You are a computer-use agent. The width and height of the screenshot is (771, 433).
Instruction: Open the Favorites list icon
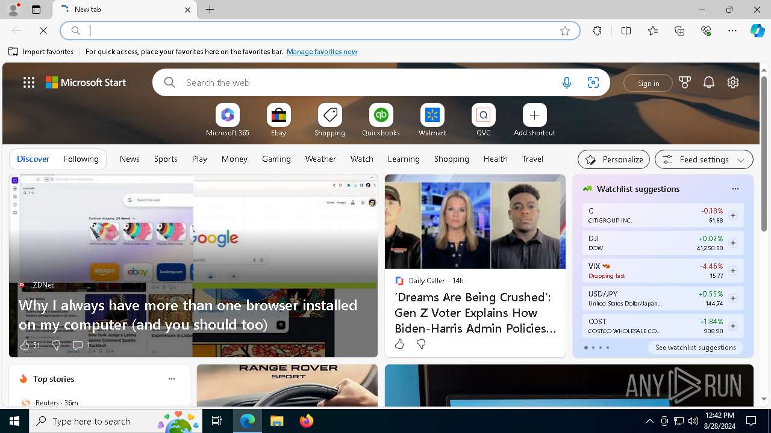[653, 31]
